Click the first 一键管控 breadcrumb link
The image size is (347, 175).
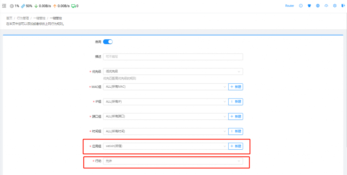click(x=39, y=18)
